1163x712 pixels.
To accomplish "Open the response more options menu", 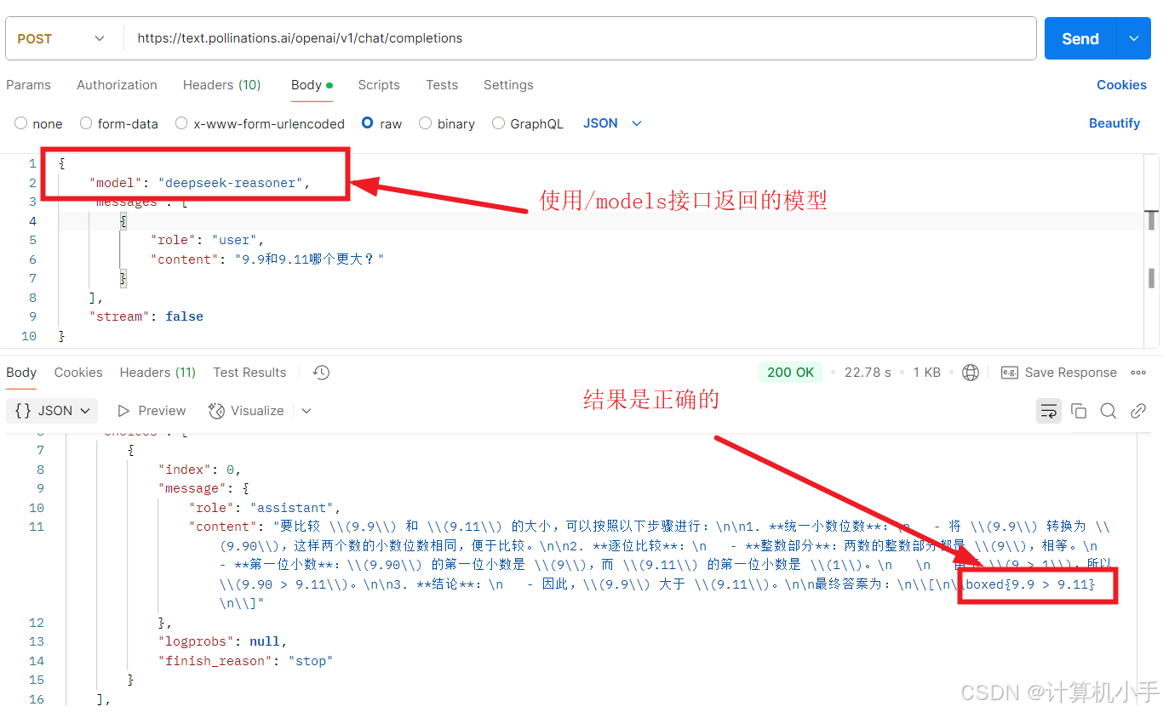I will (1138, 373).
